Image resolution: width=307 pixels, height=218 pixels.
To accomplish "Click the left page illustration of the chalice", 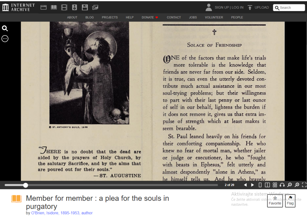I will coord(89,73).
